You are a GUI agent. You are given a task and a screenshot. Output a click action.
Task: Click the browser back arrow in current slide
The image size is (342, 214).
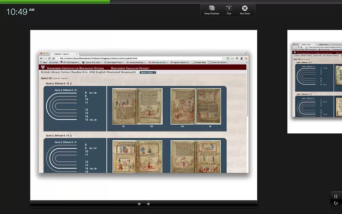point(41,58)
